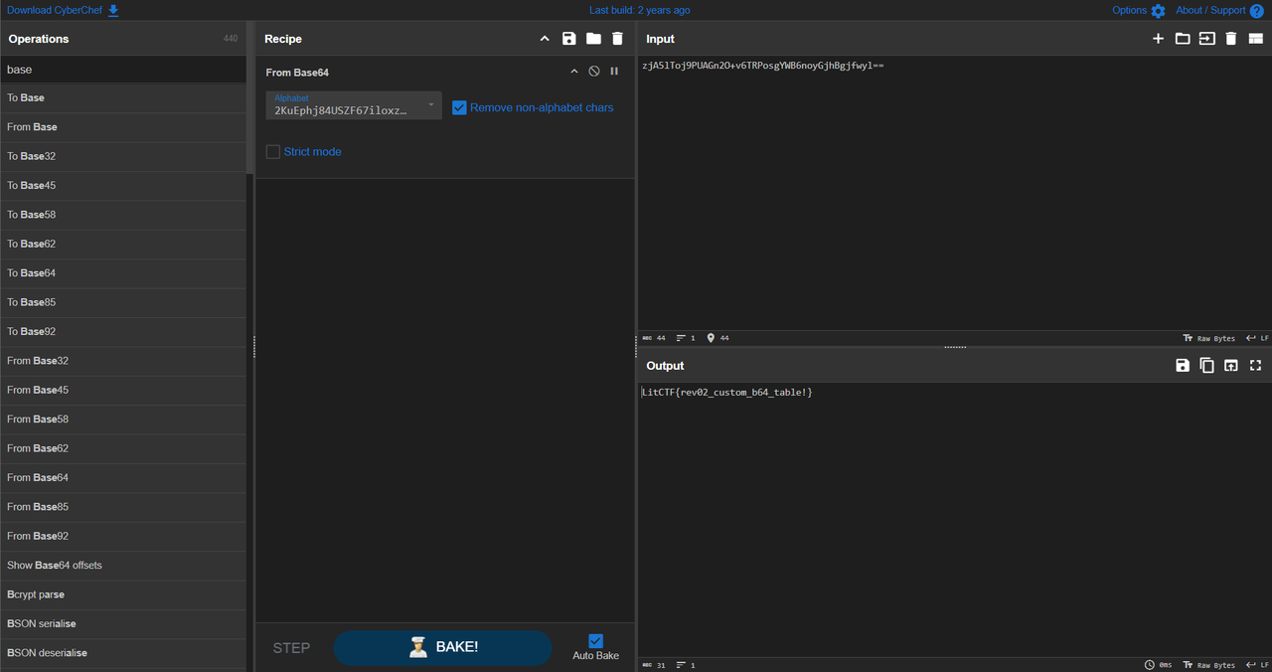
Task: Reset the pane layout icon
Action: pyautogui.click(x=1255, y=39)
